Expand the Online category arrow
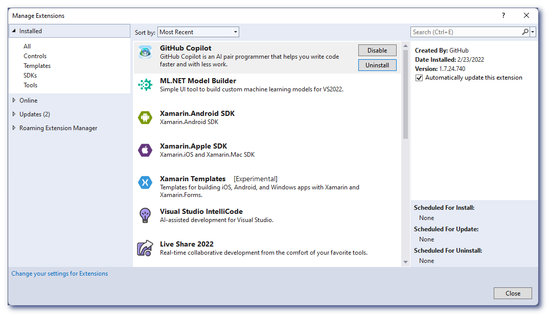 tap(14, 101)
